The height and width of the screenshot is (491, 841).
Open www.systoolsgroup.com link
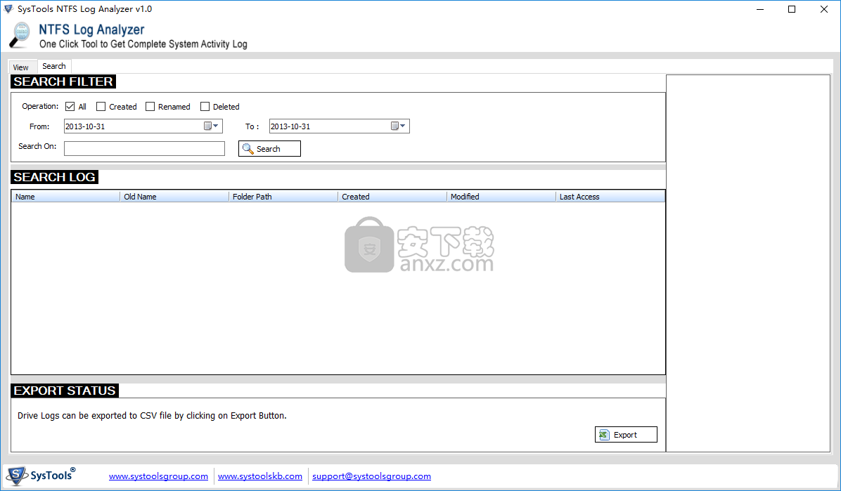pyautogui.click(x=158, y=476)
